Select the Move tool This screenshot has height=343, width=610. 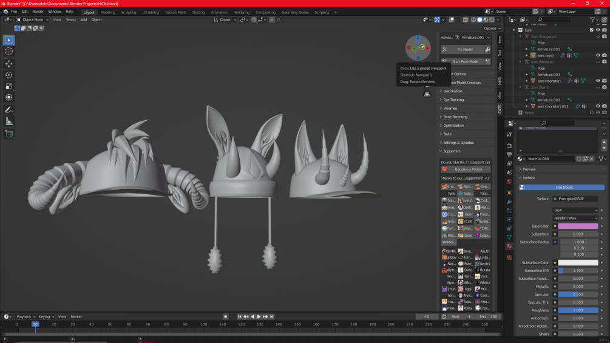click(9, 64)
